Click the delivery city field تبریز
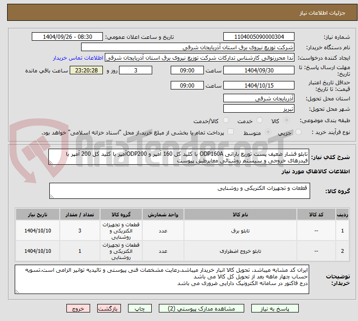 [x=259, y=109]
